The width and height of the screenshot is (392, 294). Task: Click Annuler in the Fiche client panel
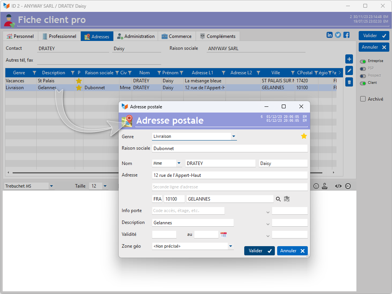pos(374,47)
